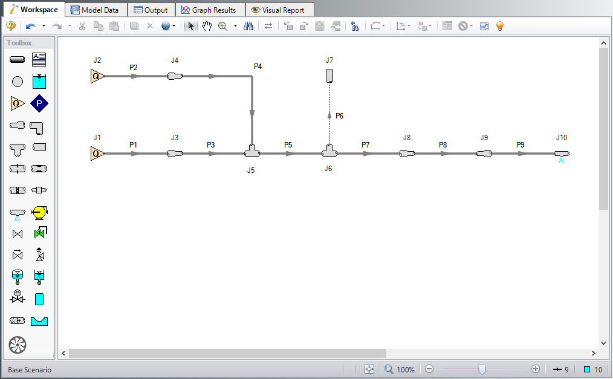This screenshot has height=379, width=613.
Task: Select the Valve junction tool
Action: [x=17, y=233]
